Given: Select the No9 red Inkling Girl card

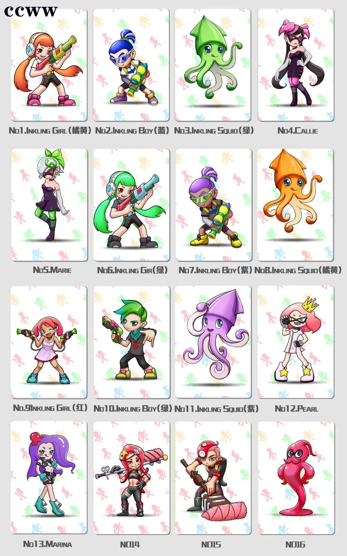Looking at the screenshot, I should coord(49,342).
